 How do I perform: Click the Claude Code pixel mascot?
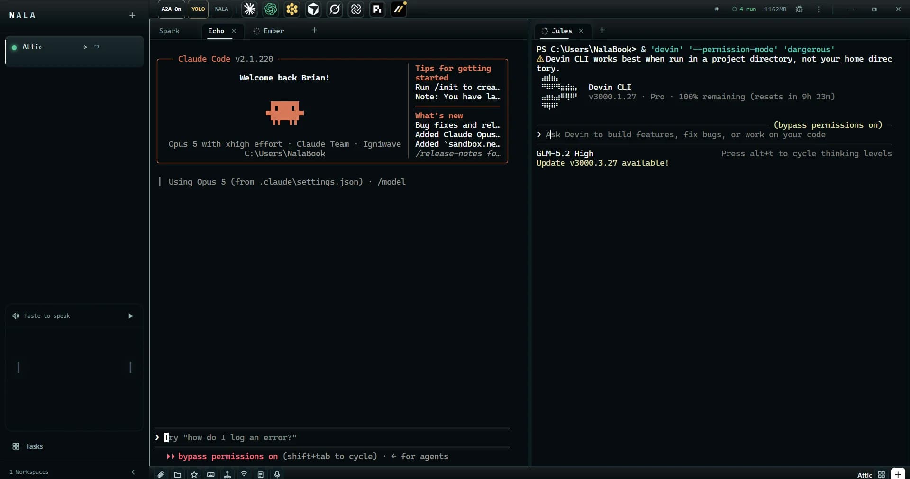click(284, 113)
